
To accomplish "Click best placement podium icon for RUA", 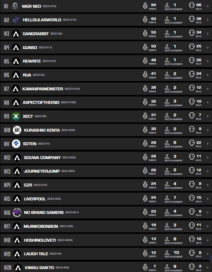I will [x=167, y=75].
